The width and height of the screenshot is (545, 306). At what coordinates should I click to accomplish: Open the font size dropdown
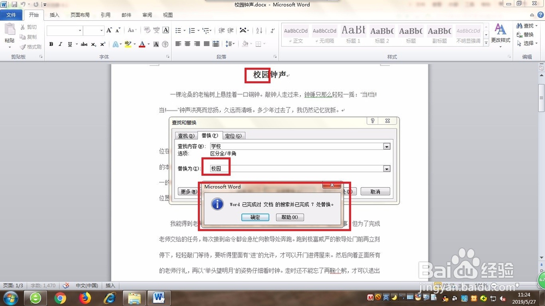pos(101,30)
